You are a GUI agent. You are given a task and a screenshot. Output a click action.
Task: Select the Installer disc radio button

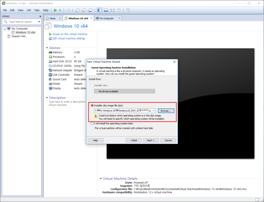pyautogui.click(x=92, y=85)
